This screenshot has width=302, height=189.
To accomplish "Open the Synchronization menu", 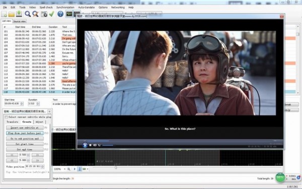I will pos(65,8).
